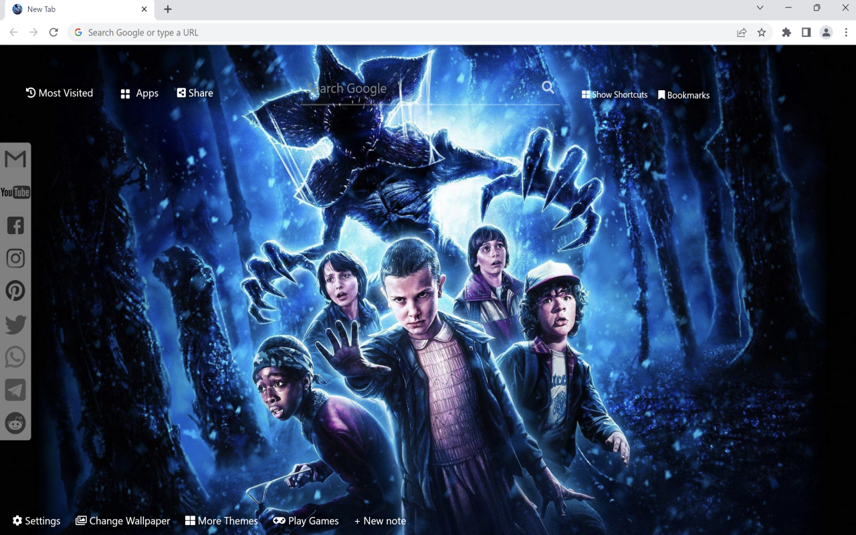
Task: Go forward in browser history
Action: pyautogui.click(x=33, y=32)
